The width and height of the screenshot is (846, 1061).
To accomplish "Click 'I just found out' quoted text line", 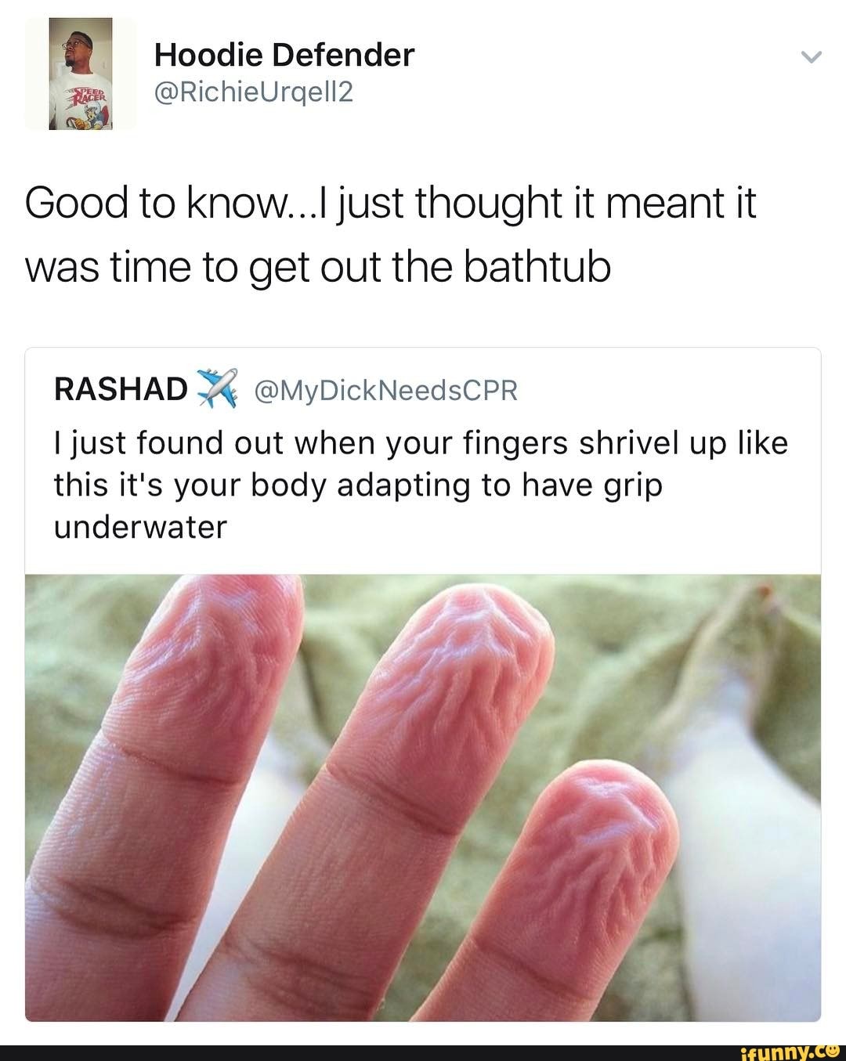I will pyautogui.click(x=421, y=443).
